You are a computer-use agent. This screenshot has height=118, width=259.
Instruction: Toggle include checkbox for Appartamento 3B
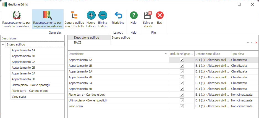[182, 89]
